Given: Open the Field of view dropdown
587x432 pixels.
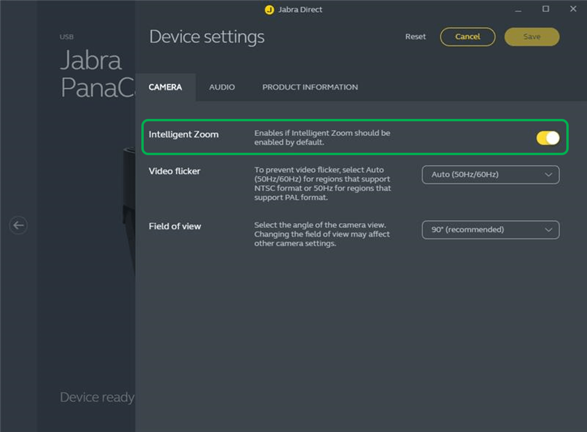Looking at the screenshot, I should pyautogui.click(x=491, y=230).
